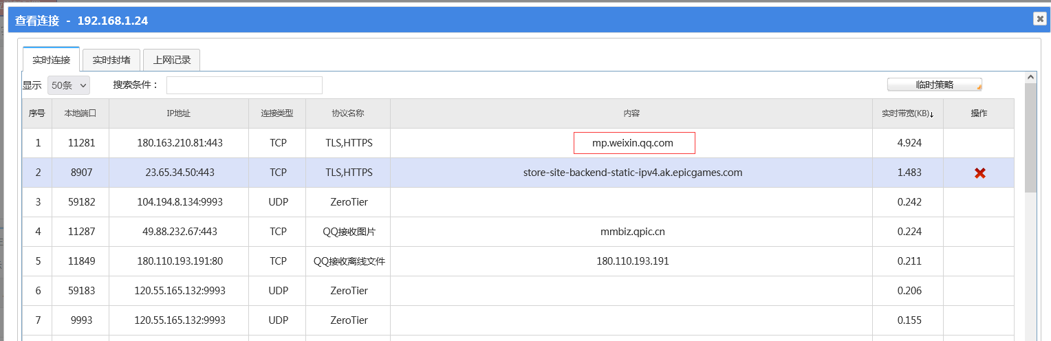Close the 查看连接 dialog
This screenshot has height=341, width=1051.
[x=1039, y=19]
